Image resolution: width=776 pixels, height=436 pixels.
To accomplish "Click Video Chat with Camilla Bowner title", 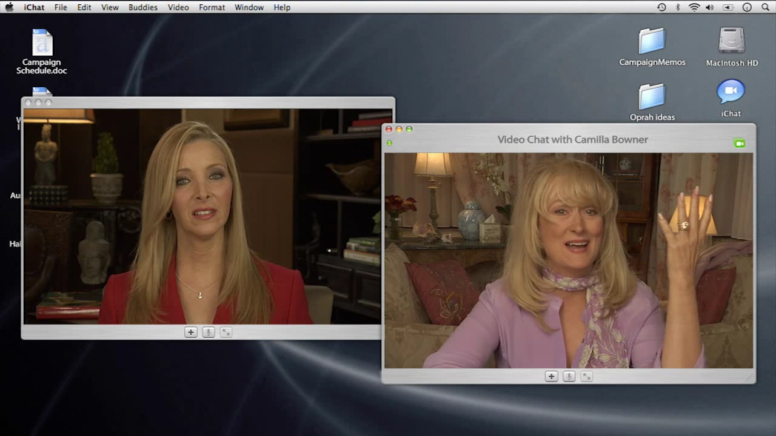I will [x=573, y=139].
